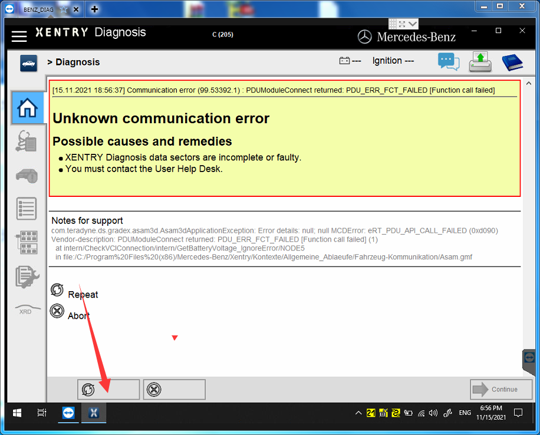Open Task View on the taskbar
The height and width of the screenshot is (435, 540).
[x=42, y=413]
